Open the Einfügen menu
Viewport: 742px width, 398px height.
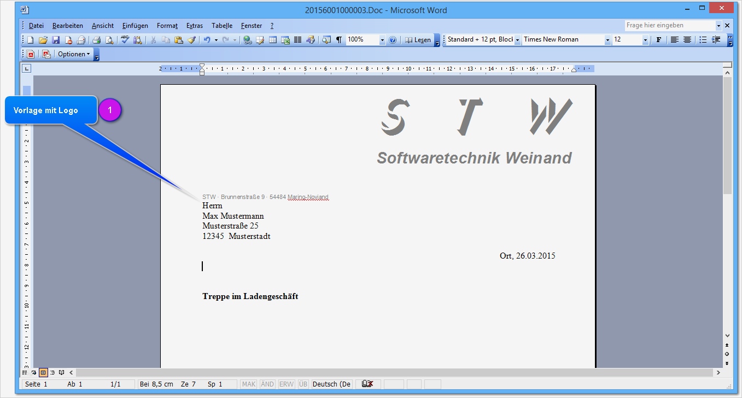pos(135,25)
